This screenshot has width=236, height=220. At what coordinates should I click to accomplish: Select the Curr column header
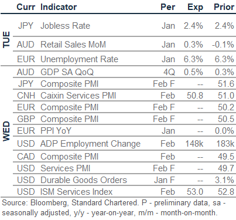tap(26, 7)
